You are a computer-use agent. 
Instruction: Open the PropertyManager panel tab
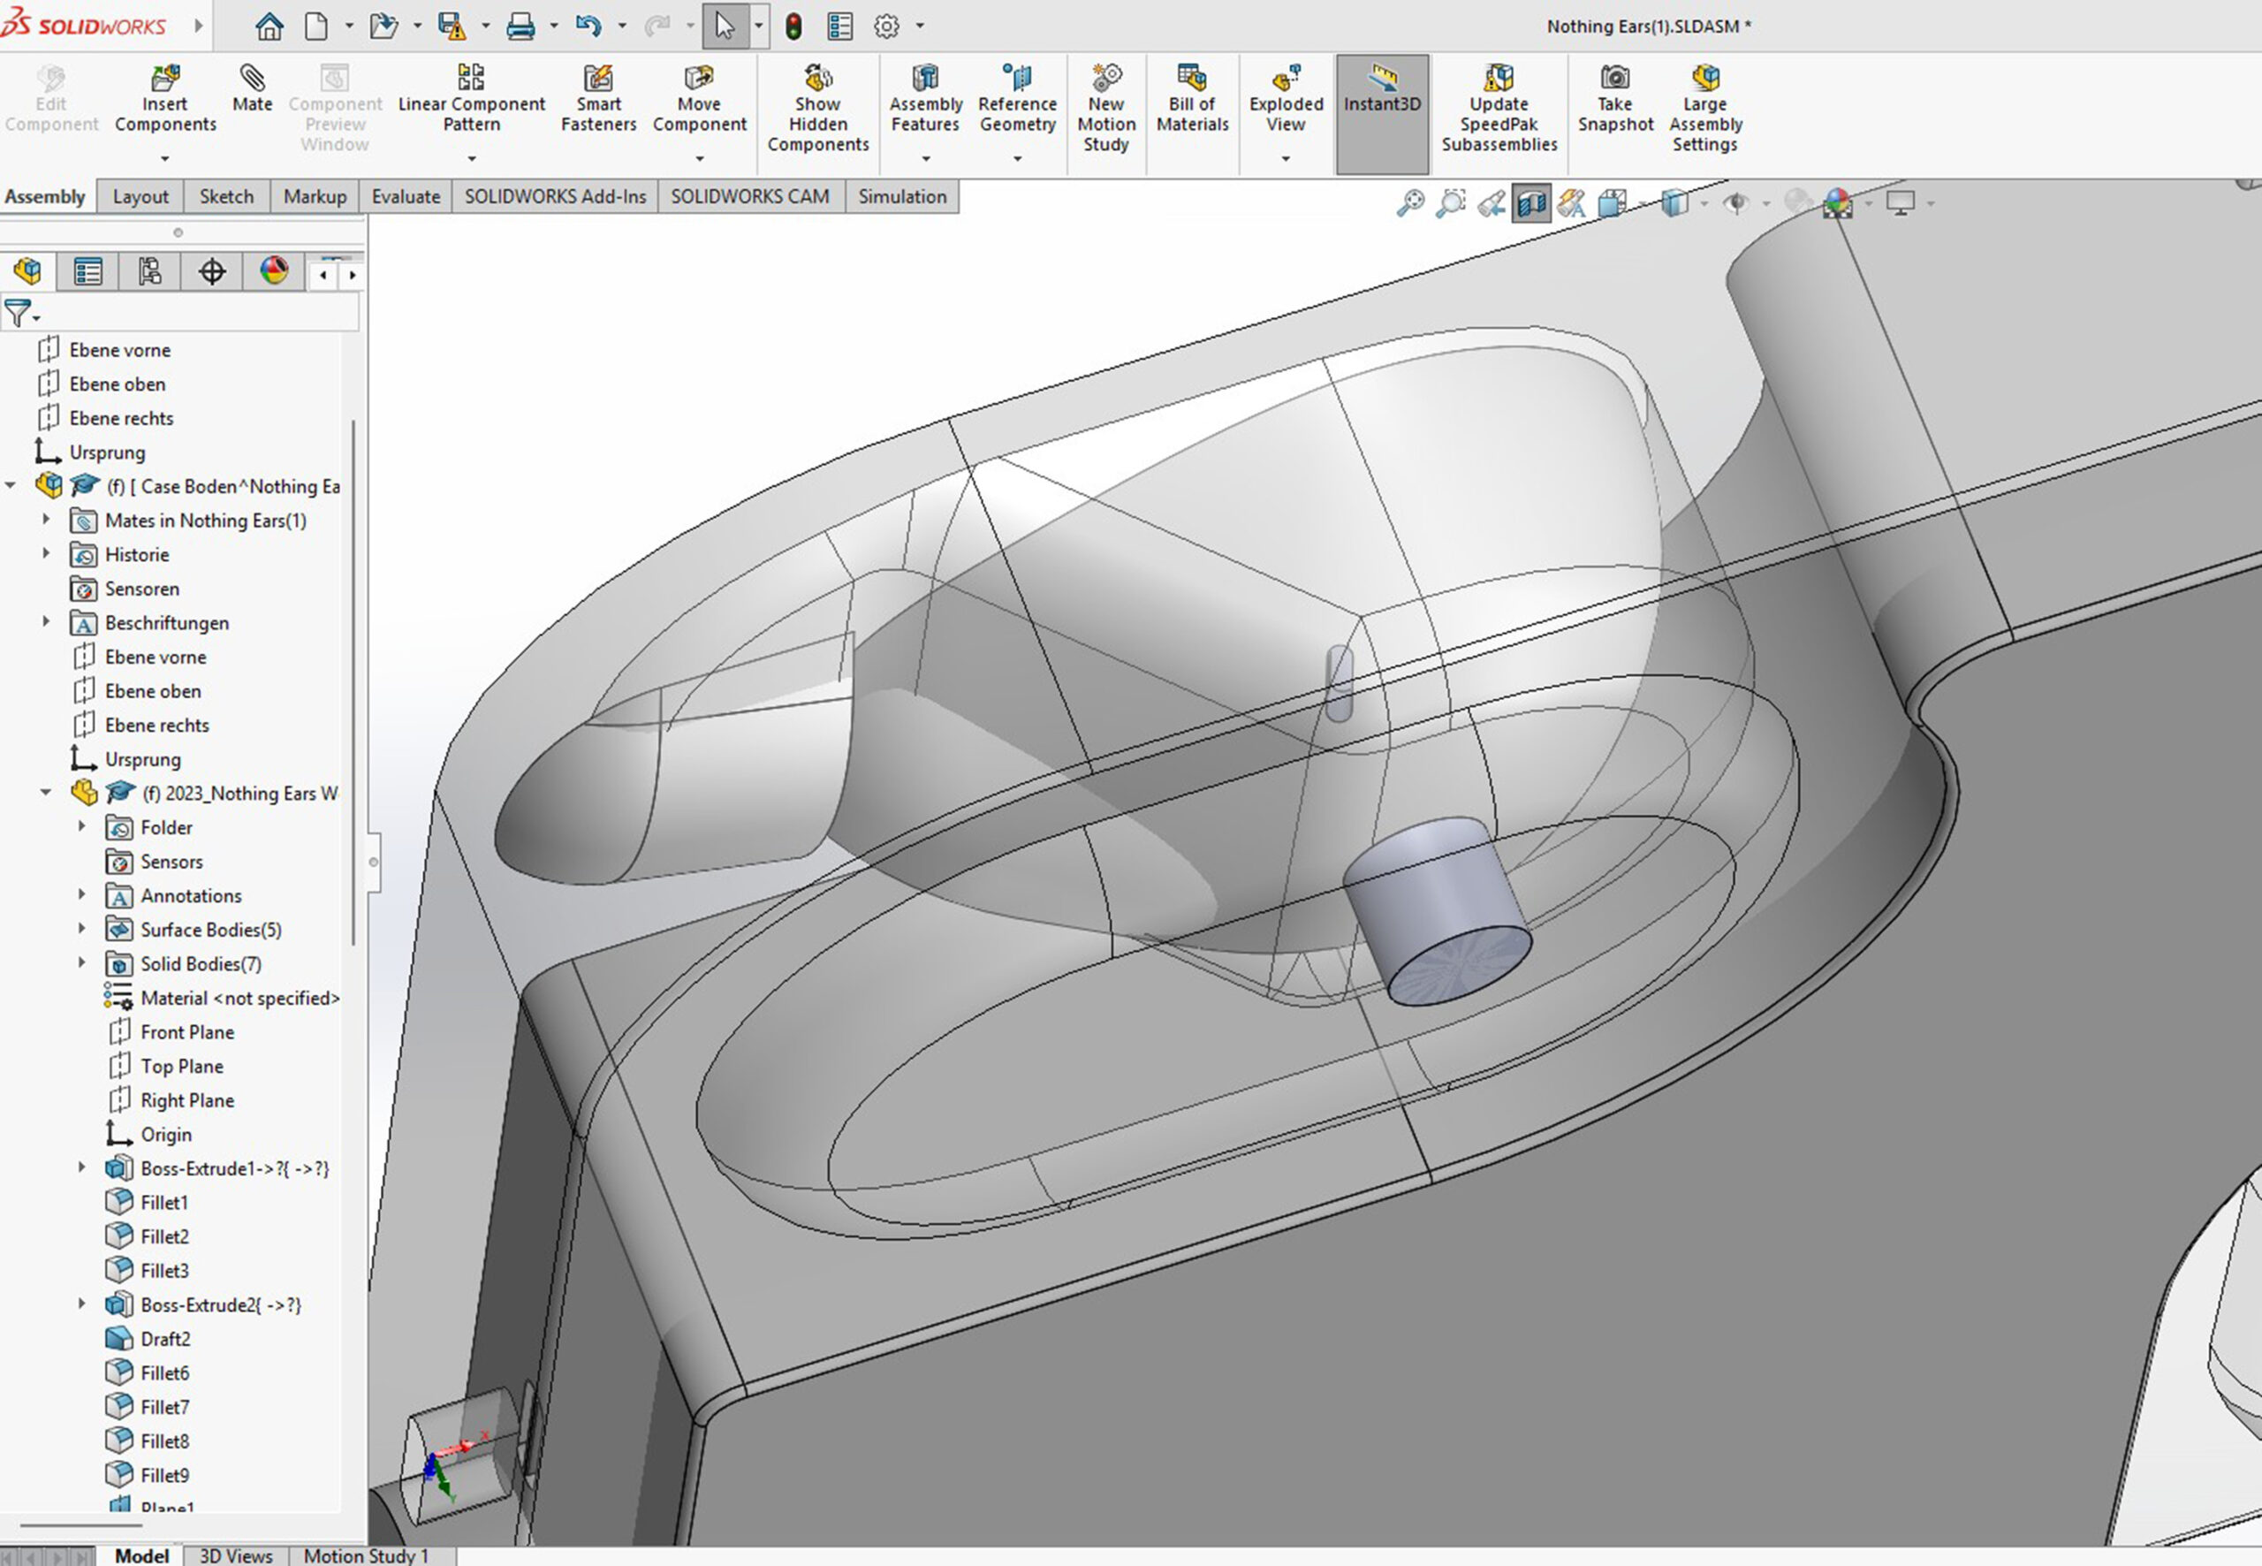88,272
